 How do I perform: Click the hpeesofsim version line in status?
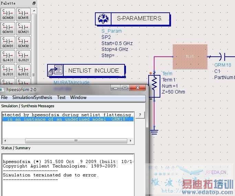(68, 162)
